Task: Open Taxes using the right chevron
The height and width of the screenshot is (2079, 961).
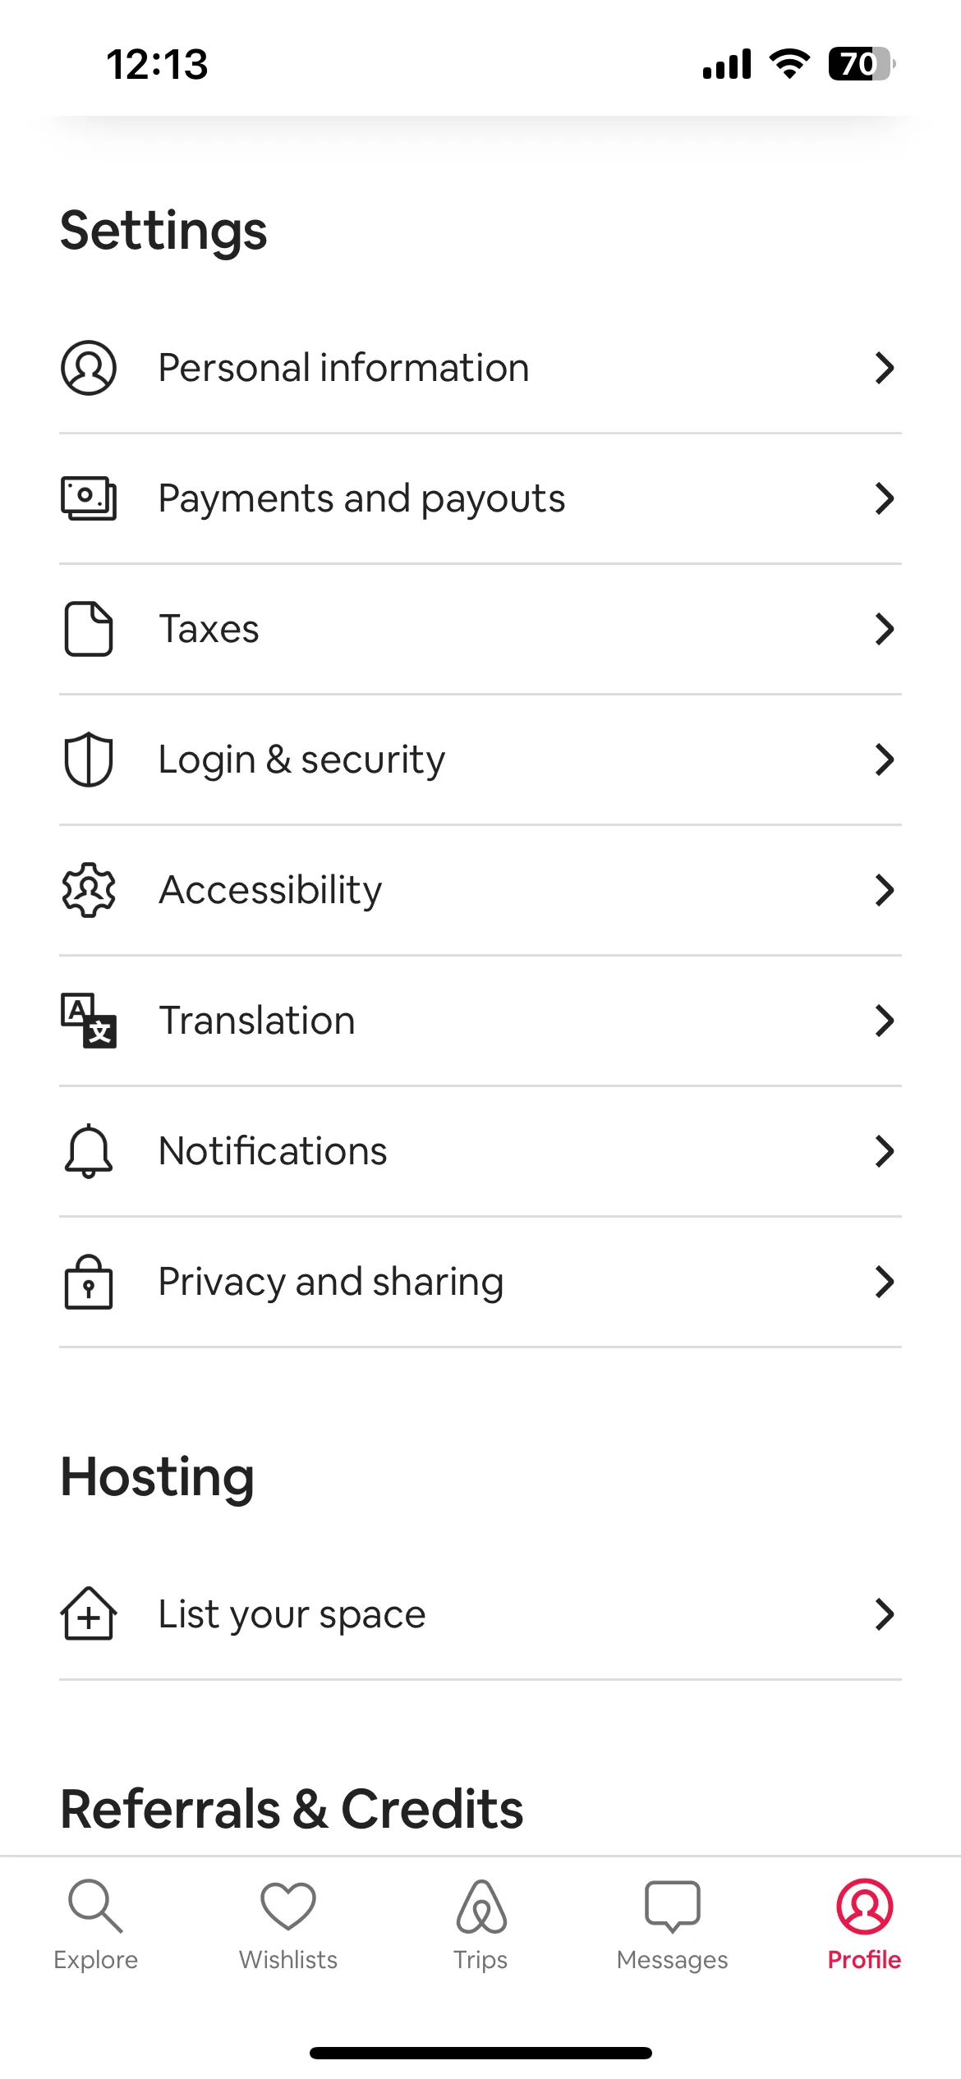Action: 884,629
